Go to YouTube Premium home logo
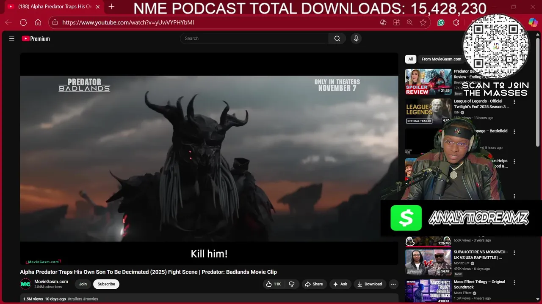 pyautogui.click(x=36, y=38)
